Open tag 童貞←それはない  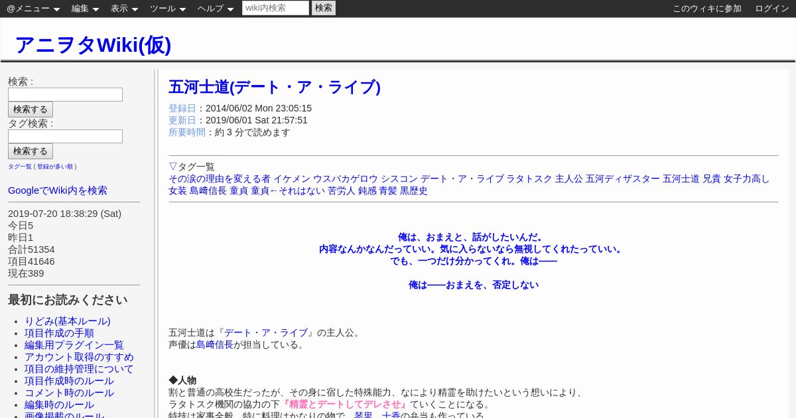[x=288, y=190]
